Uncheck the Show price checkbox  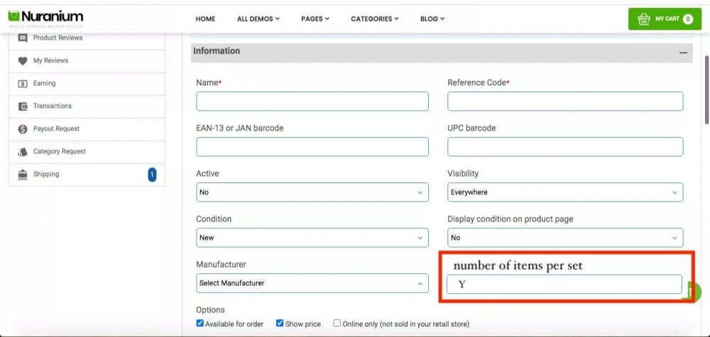(280, 324)
